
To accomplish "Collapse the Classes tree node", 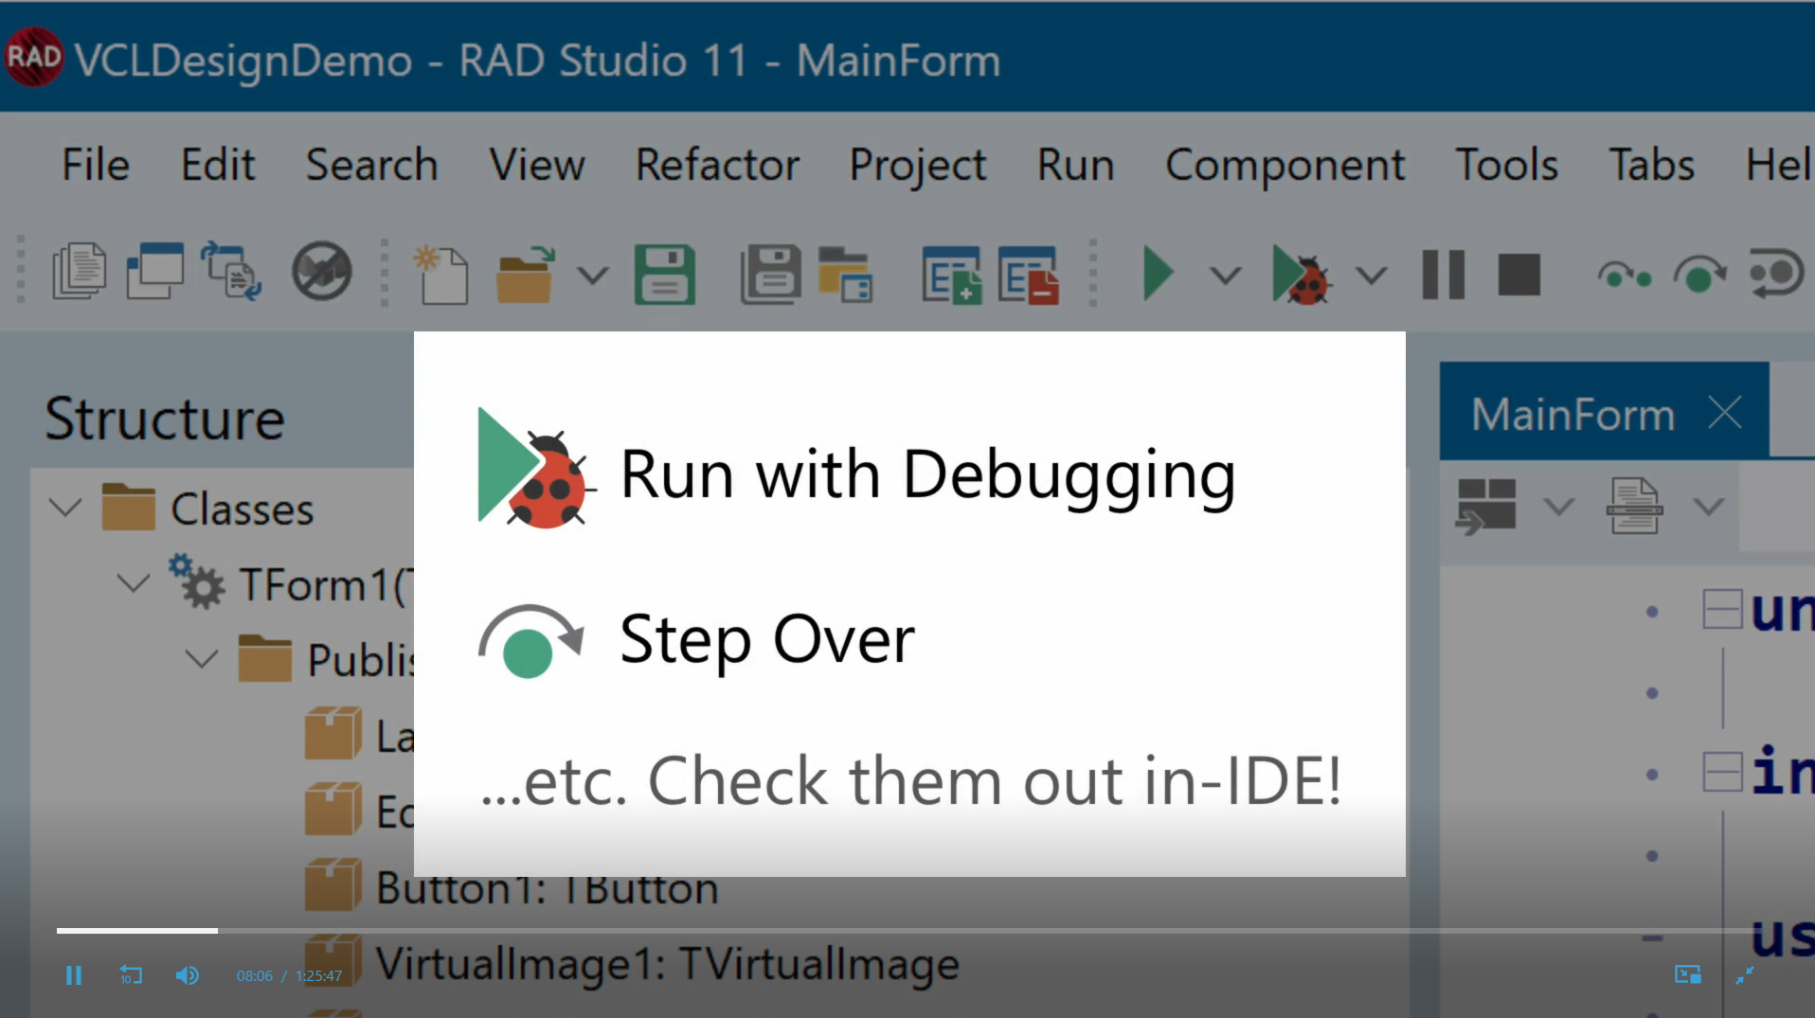I will click(x=65, y=508).
